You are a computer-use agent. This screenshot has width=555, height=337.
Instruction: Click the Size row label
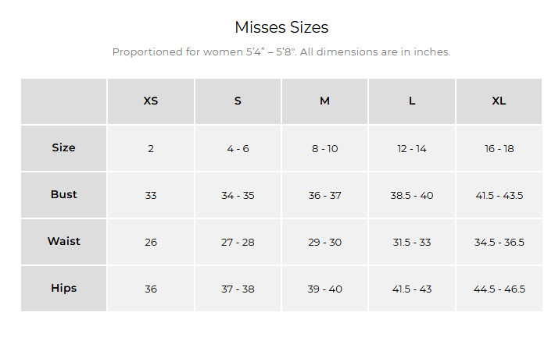click(64, 148)
